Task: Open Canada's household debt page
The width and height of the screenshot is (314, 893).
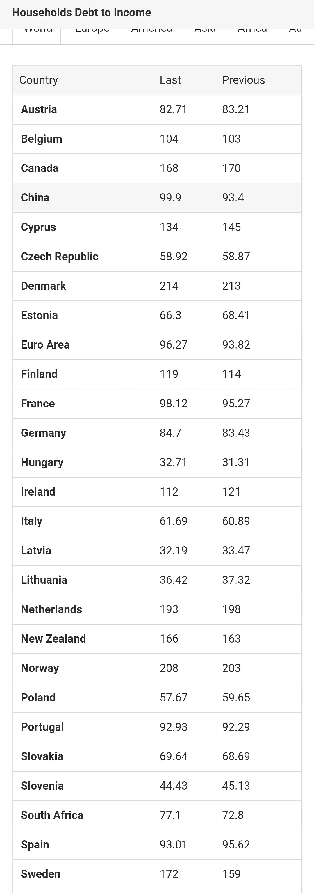Action: tap(40, 169)
